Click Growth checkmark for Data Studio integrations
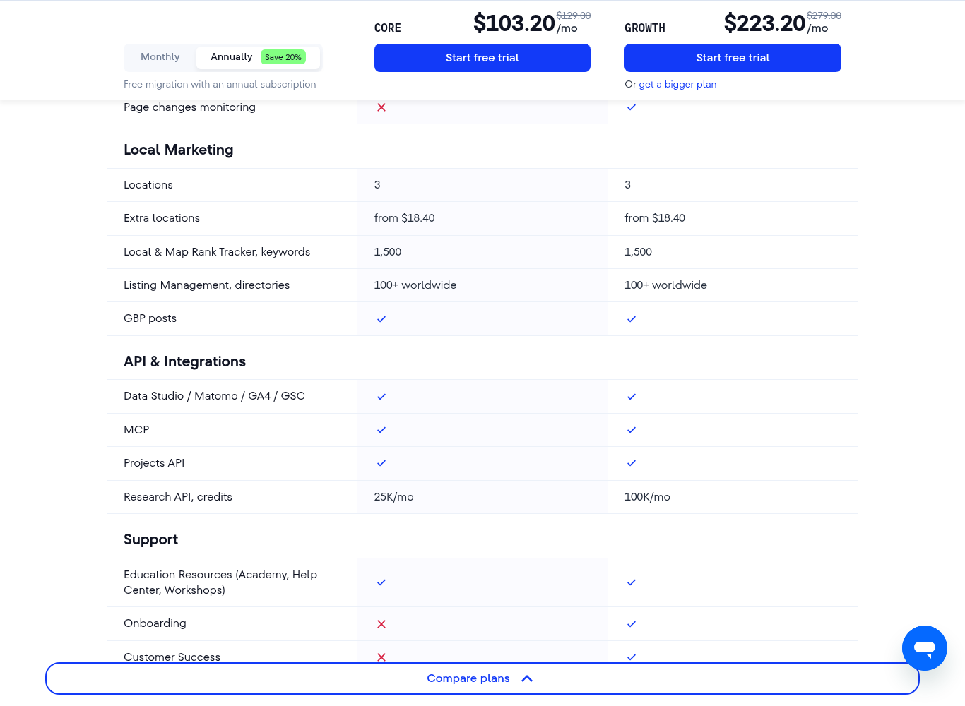Screen dimensions: 965x706 point(632,397)
